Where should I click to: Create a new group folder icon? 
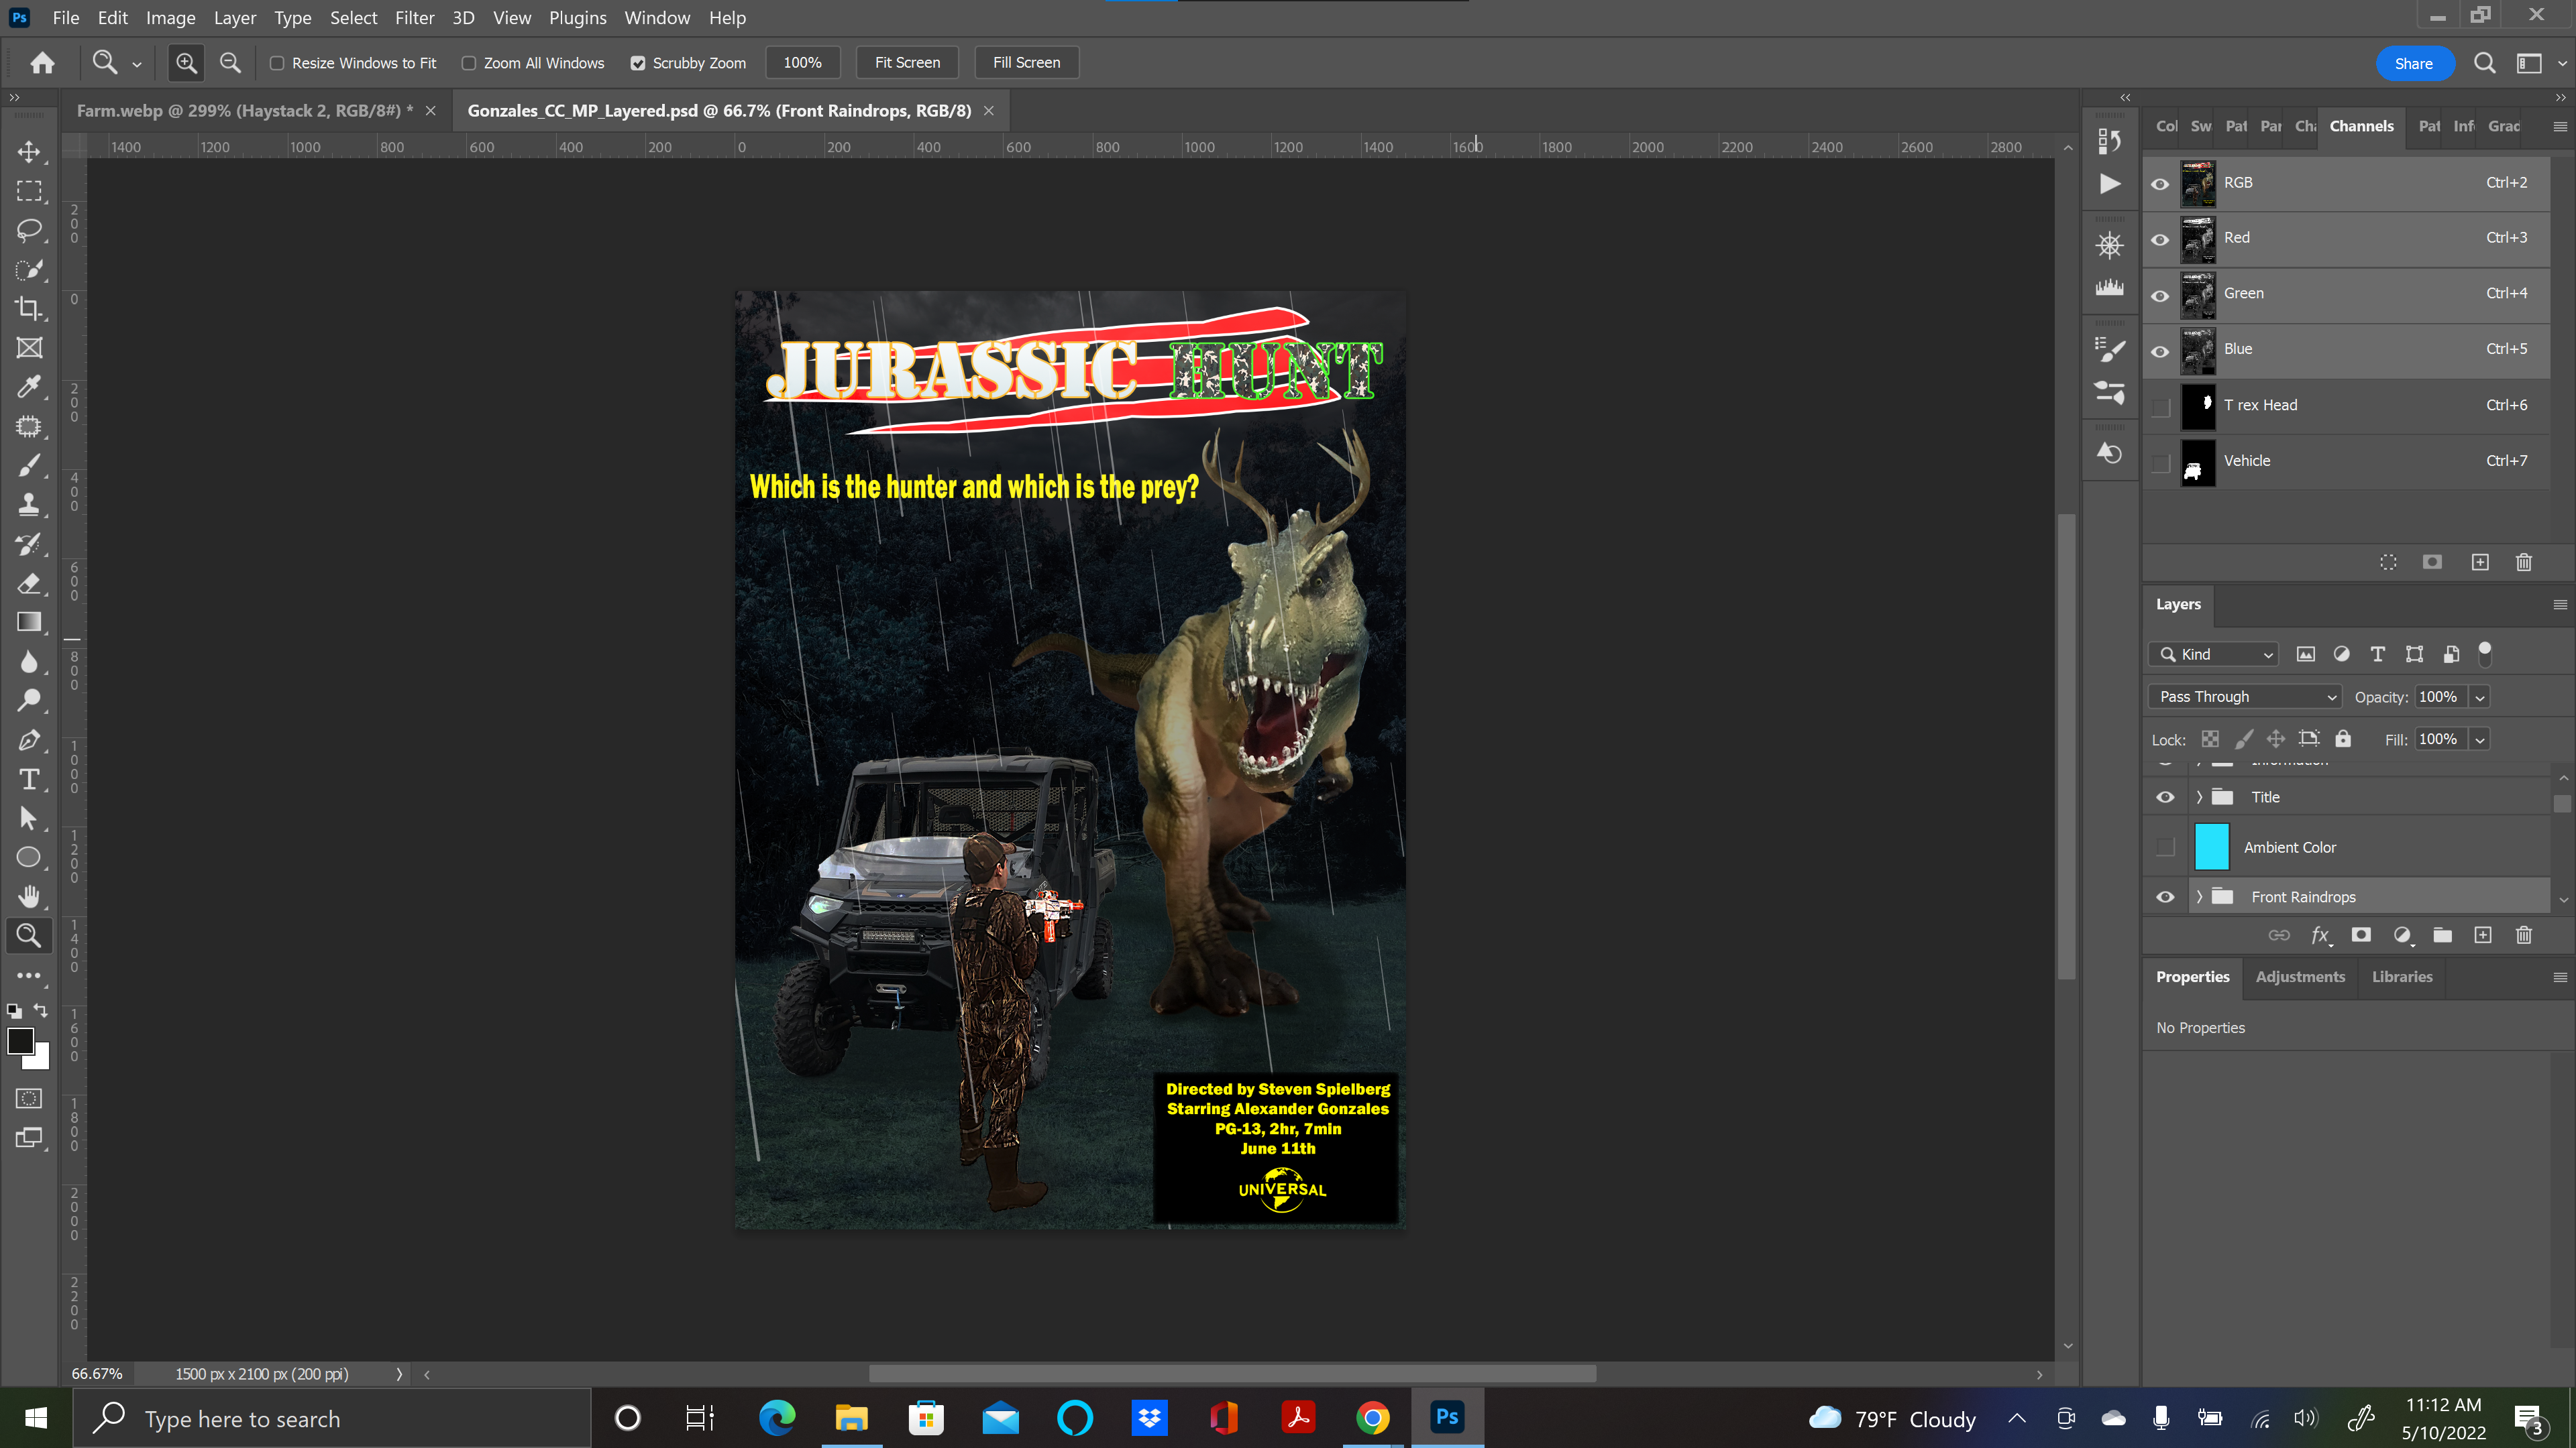click(2442, 935)
